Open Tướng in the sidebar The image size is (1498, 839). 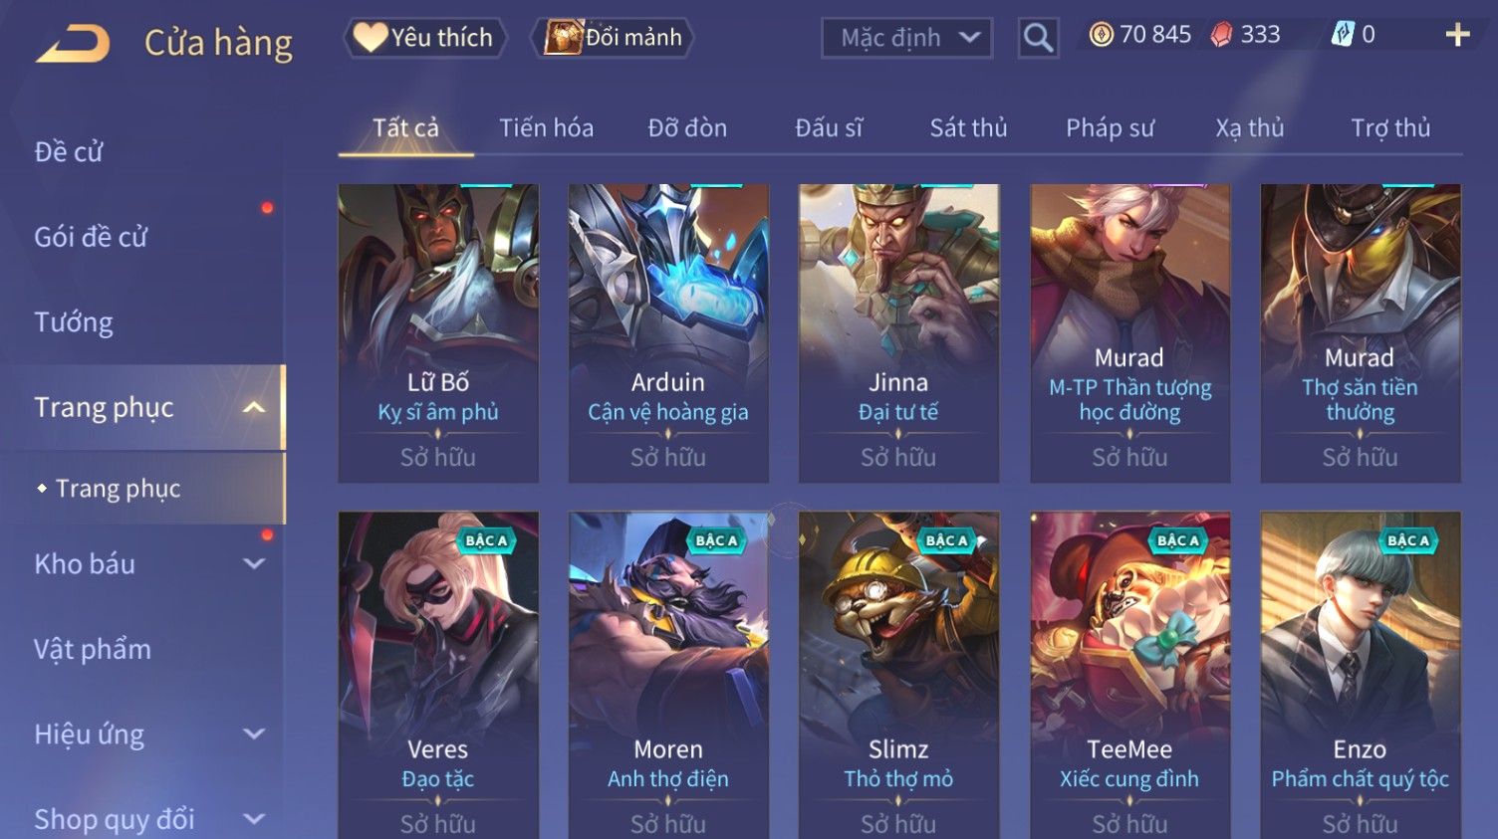pos(74,322)
